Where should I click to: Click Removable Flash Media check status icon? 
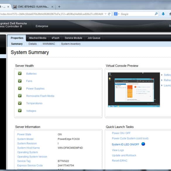point(20,96)
